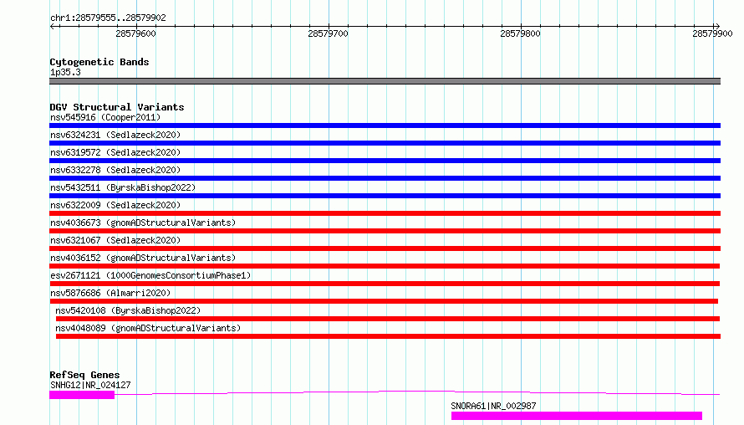Click the nsv545916 (Cooper2011) variant label
Image resolution: width=744 pixels, height=425 pixels.
point(105,117)
